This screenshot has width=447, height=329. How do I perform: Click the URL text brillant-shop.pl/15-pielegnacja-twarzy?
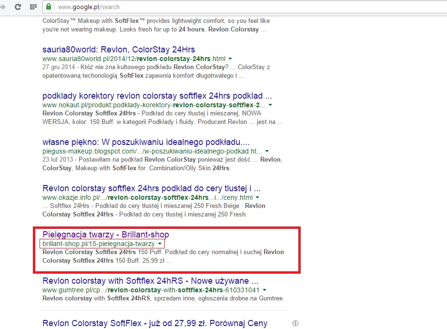[x=99, y=244]
